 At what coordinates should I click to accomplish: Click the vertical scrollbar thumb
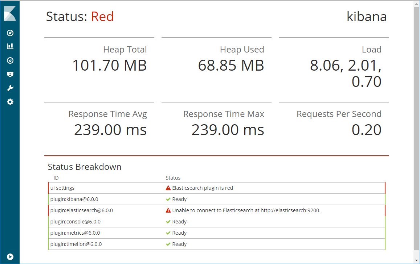pyautogui.click(x=416, y=127)
